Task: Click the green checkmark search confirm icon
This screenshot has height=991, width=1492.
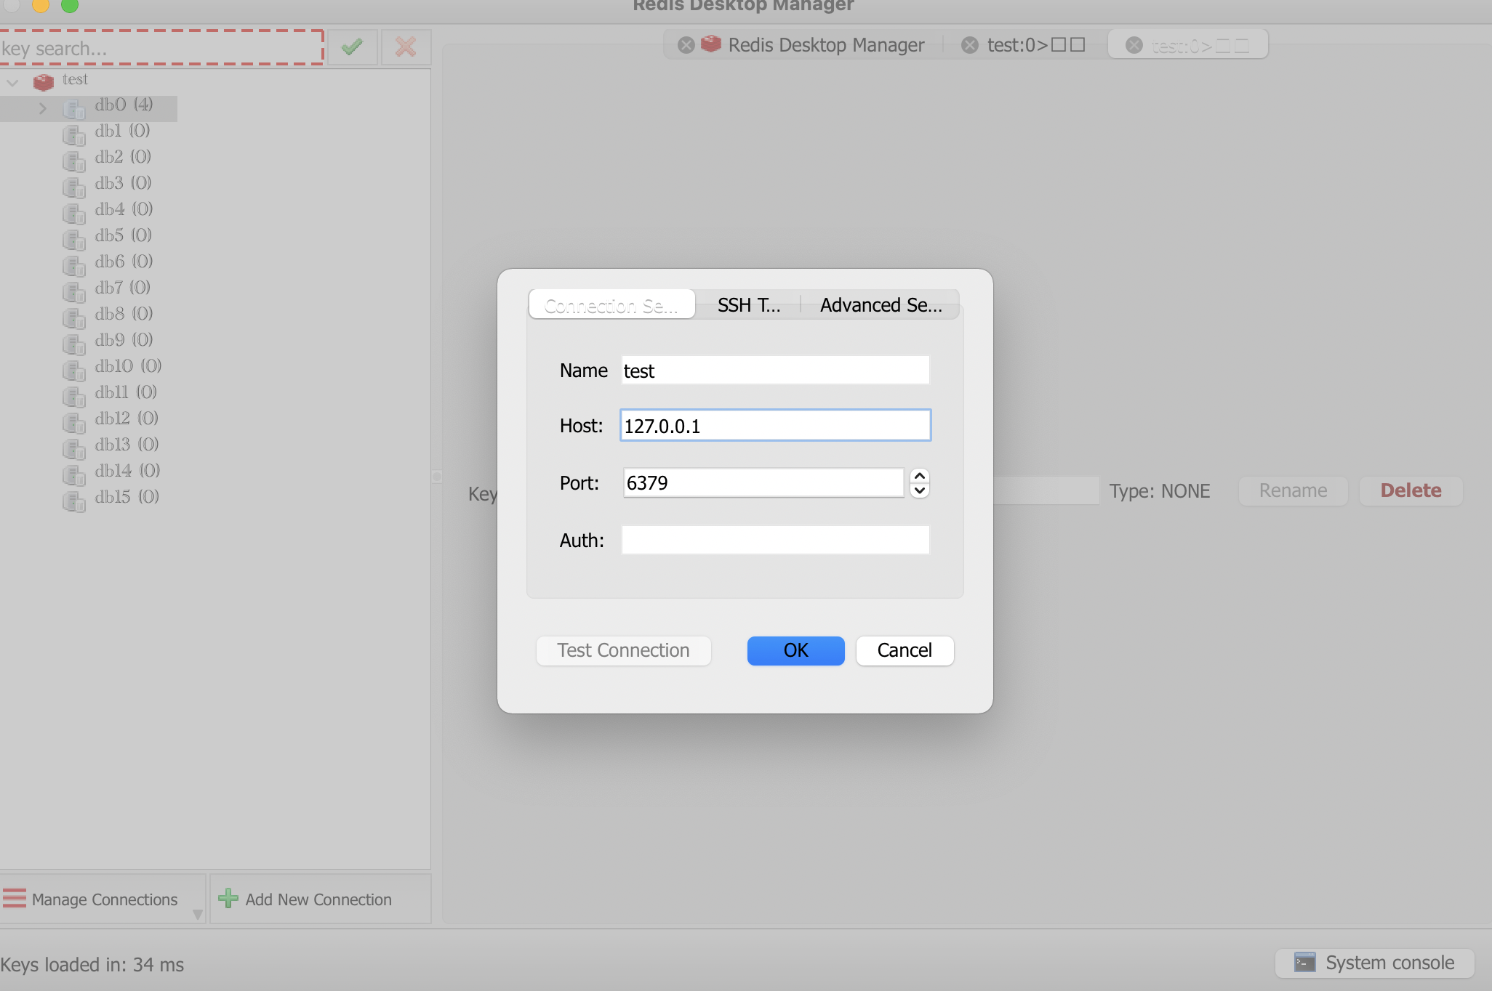Action: pyautogui.click(x=352, y=47)
